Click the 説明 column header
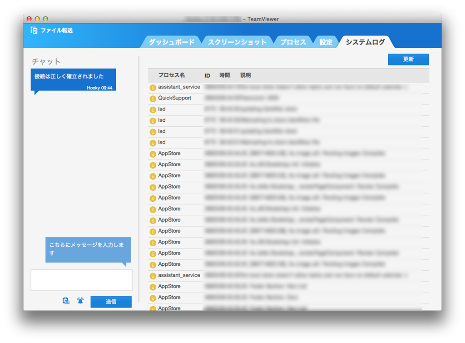This screenshot has height=343, width=465. pos(246,75)
